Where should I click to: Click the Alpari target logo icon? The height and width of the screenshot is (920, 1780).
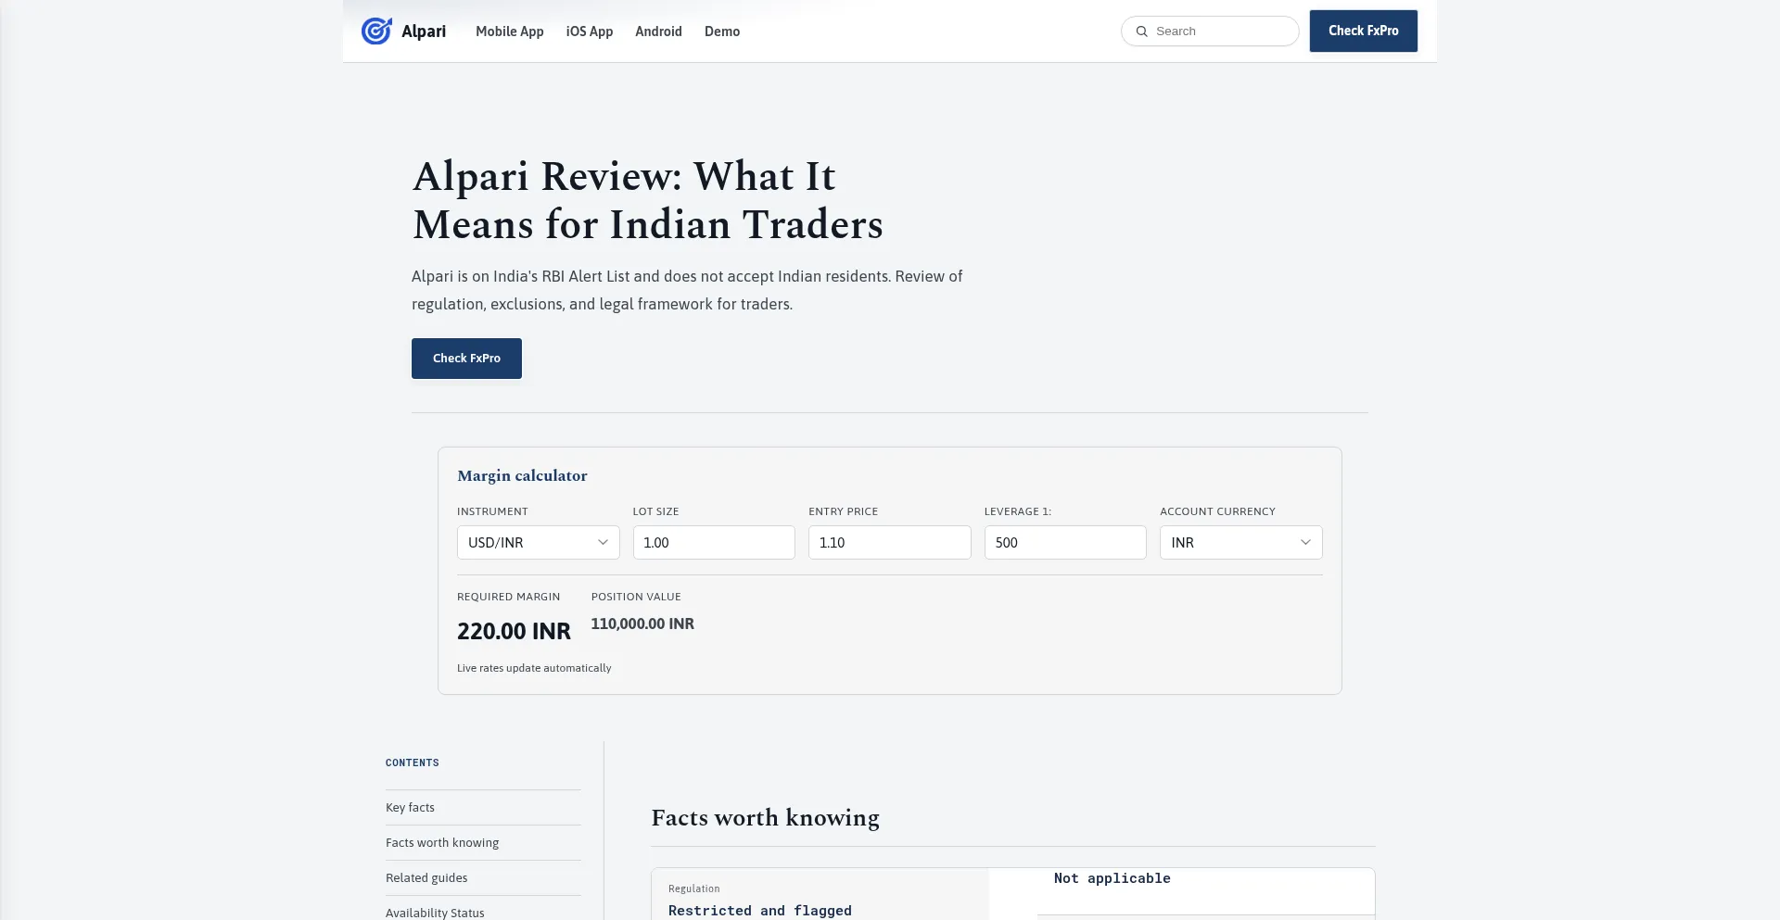(x=376, y=31)
